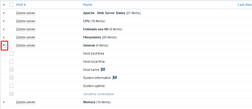Tick the disabled Host name checkbox

12,70
